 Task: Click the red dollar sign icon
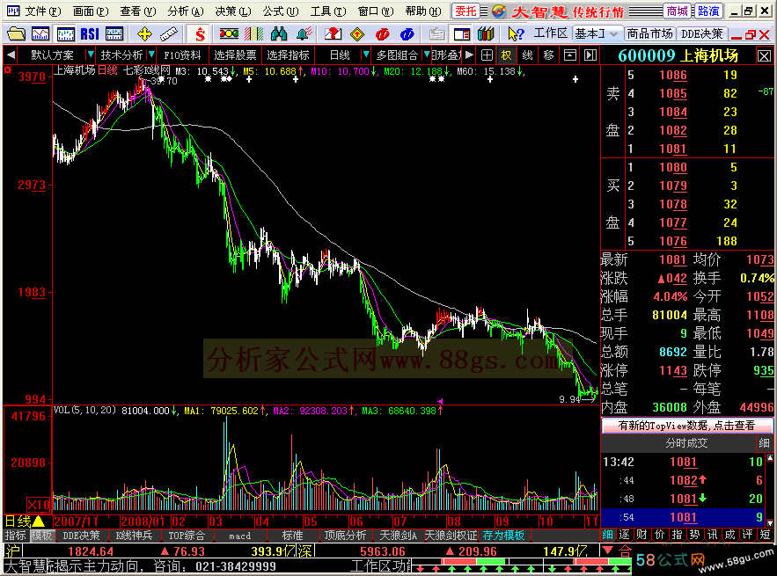[x=200, y=33]
